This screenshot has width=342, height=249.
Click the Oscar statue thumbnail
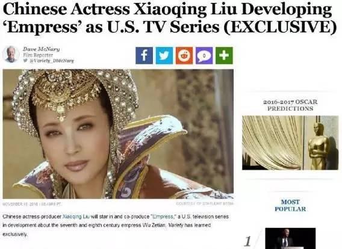click(x=290, y=143)
